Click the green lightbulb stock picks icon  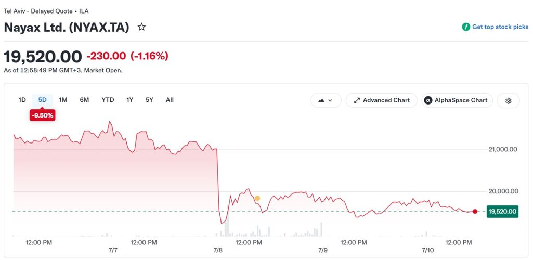(x=466, y=27)
